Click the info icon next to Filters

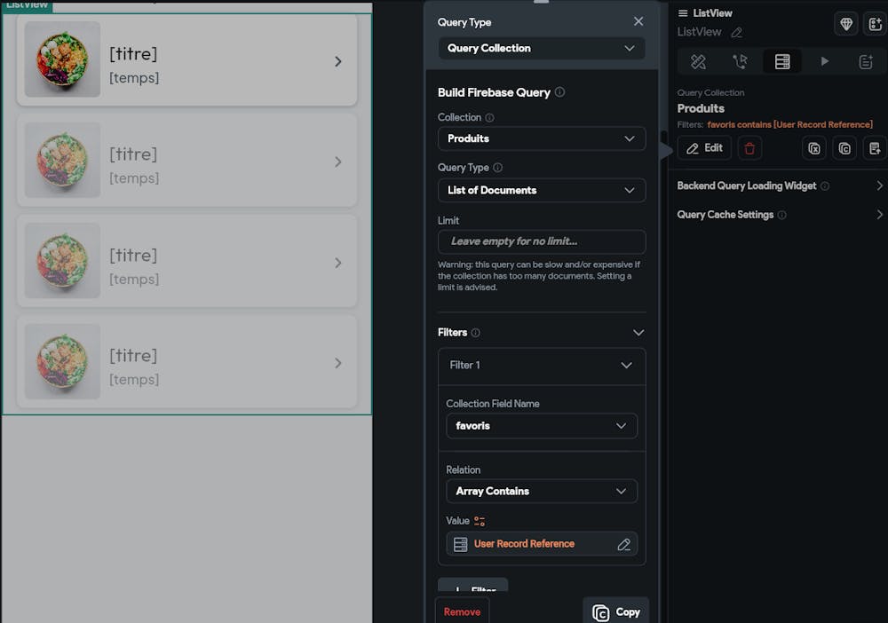point(476,333)
